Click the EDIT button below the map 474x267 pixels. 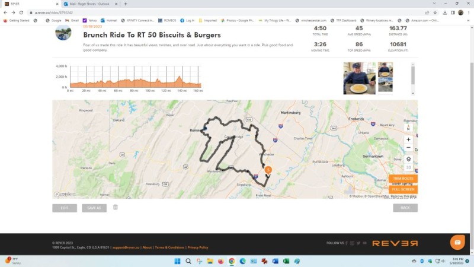tap(65, 208)
